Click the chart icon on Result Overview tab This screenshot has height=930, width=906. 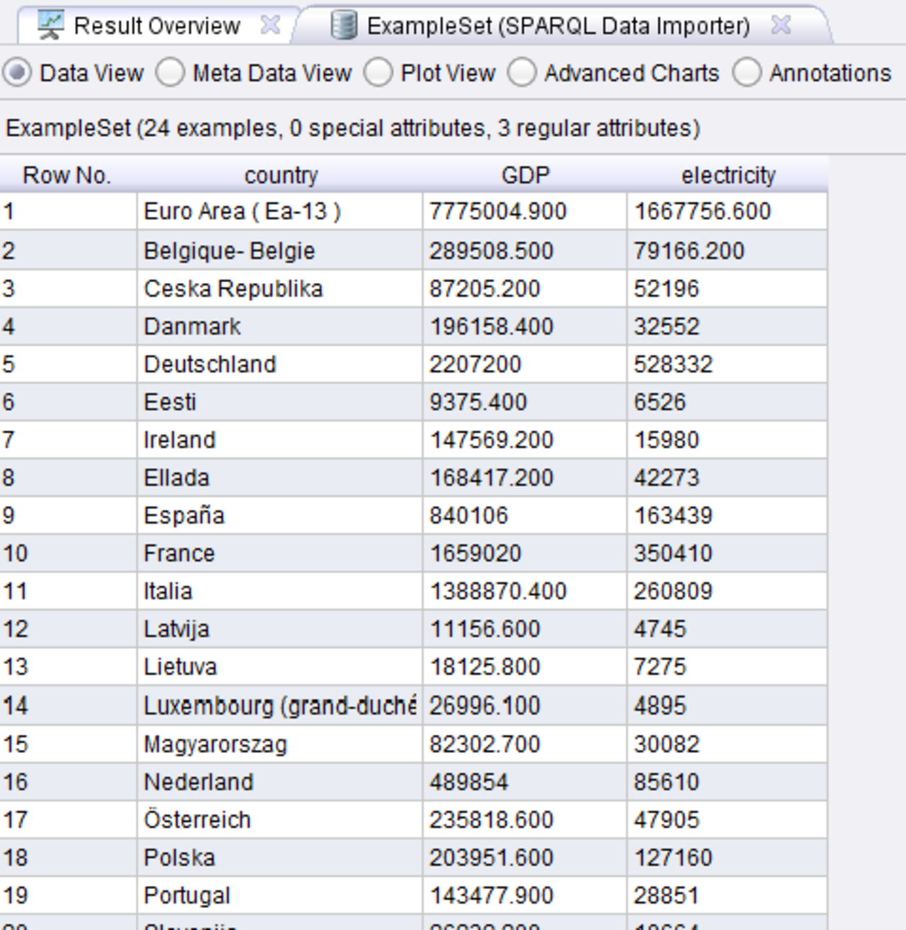click(x=50, y=25)
